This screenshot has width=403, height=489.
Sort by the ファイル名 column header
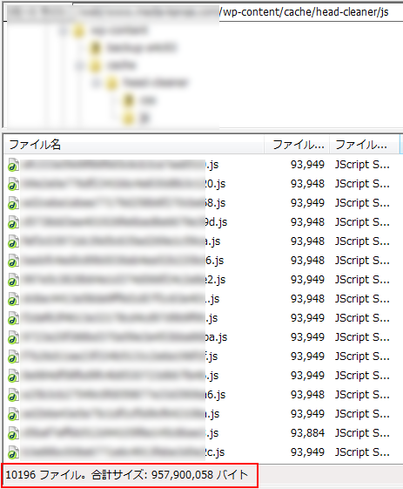[x=134, y=145]
